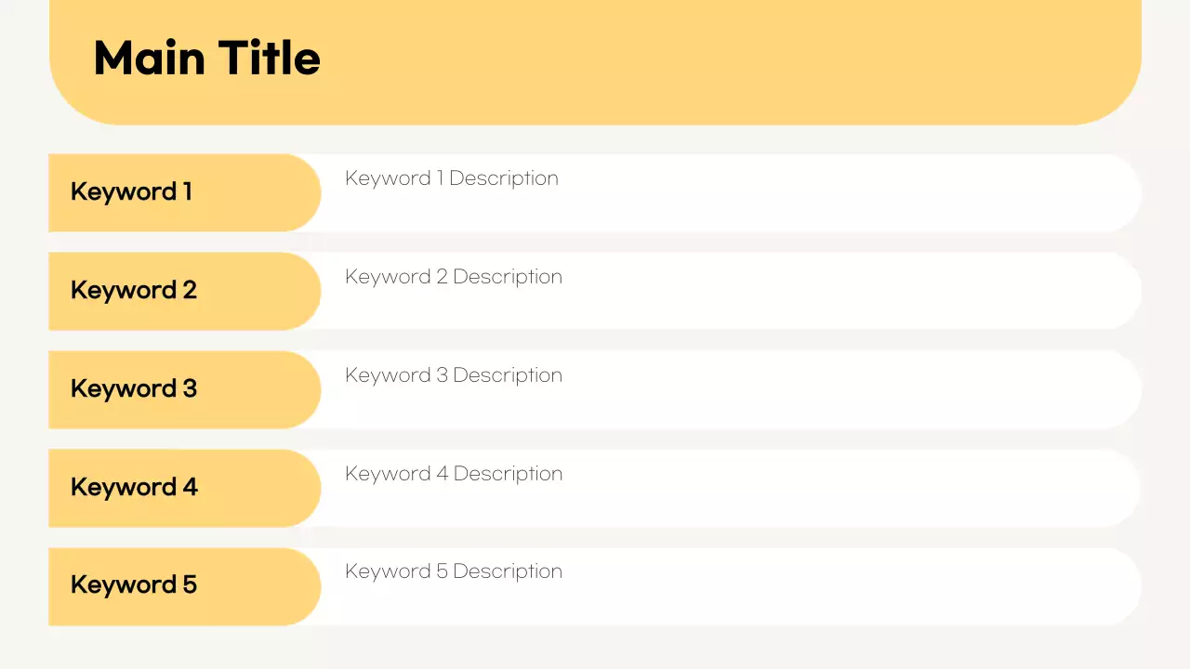Viewport: 1190px width, 669px height.
Task: Select the Keyword 4 label text
Action: [134, 487]
